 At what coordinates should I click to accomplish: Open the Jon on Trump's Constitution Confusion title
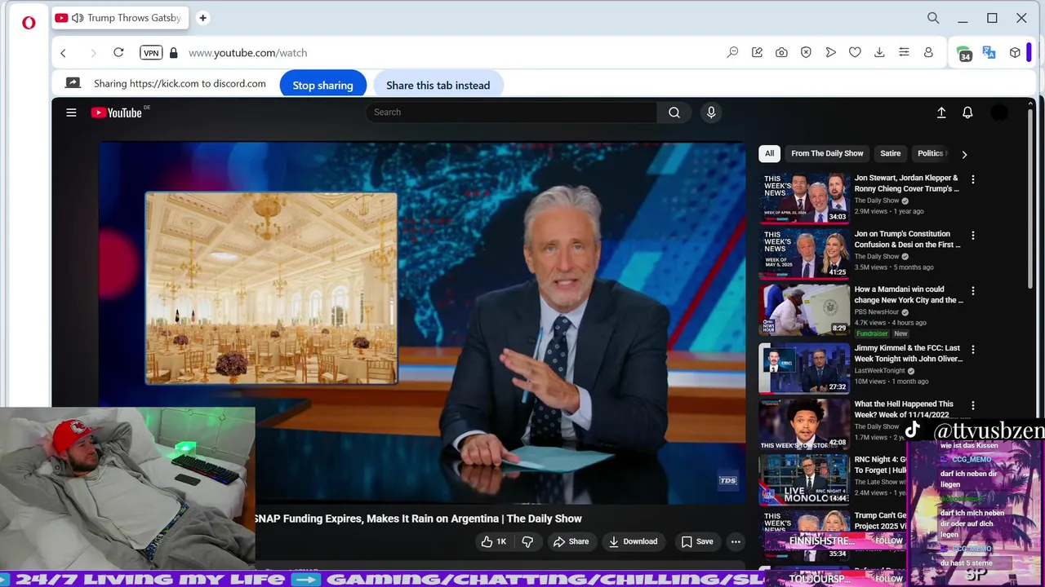tap(907, 239)
